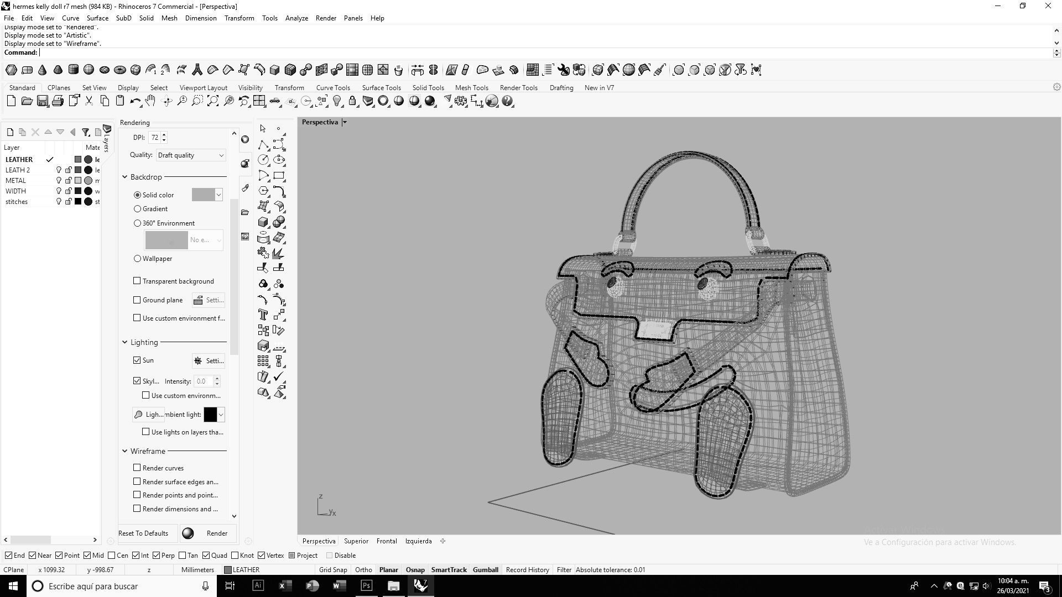Open the Quality dropdown set to Draft quality
Viewport: 1062px width, 597px height.
(191, 155)
